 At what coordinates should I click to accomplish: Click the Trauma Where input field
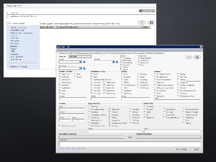pos(72,115)
